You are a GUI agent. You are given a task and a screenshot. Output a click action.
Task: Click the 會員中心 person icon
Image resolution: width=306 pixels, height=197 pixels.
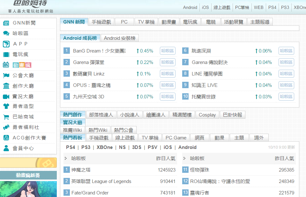pyautogui.click(x=6, y=148)
